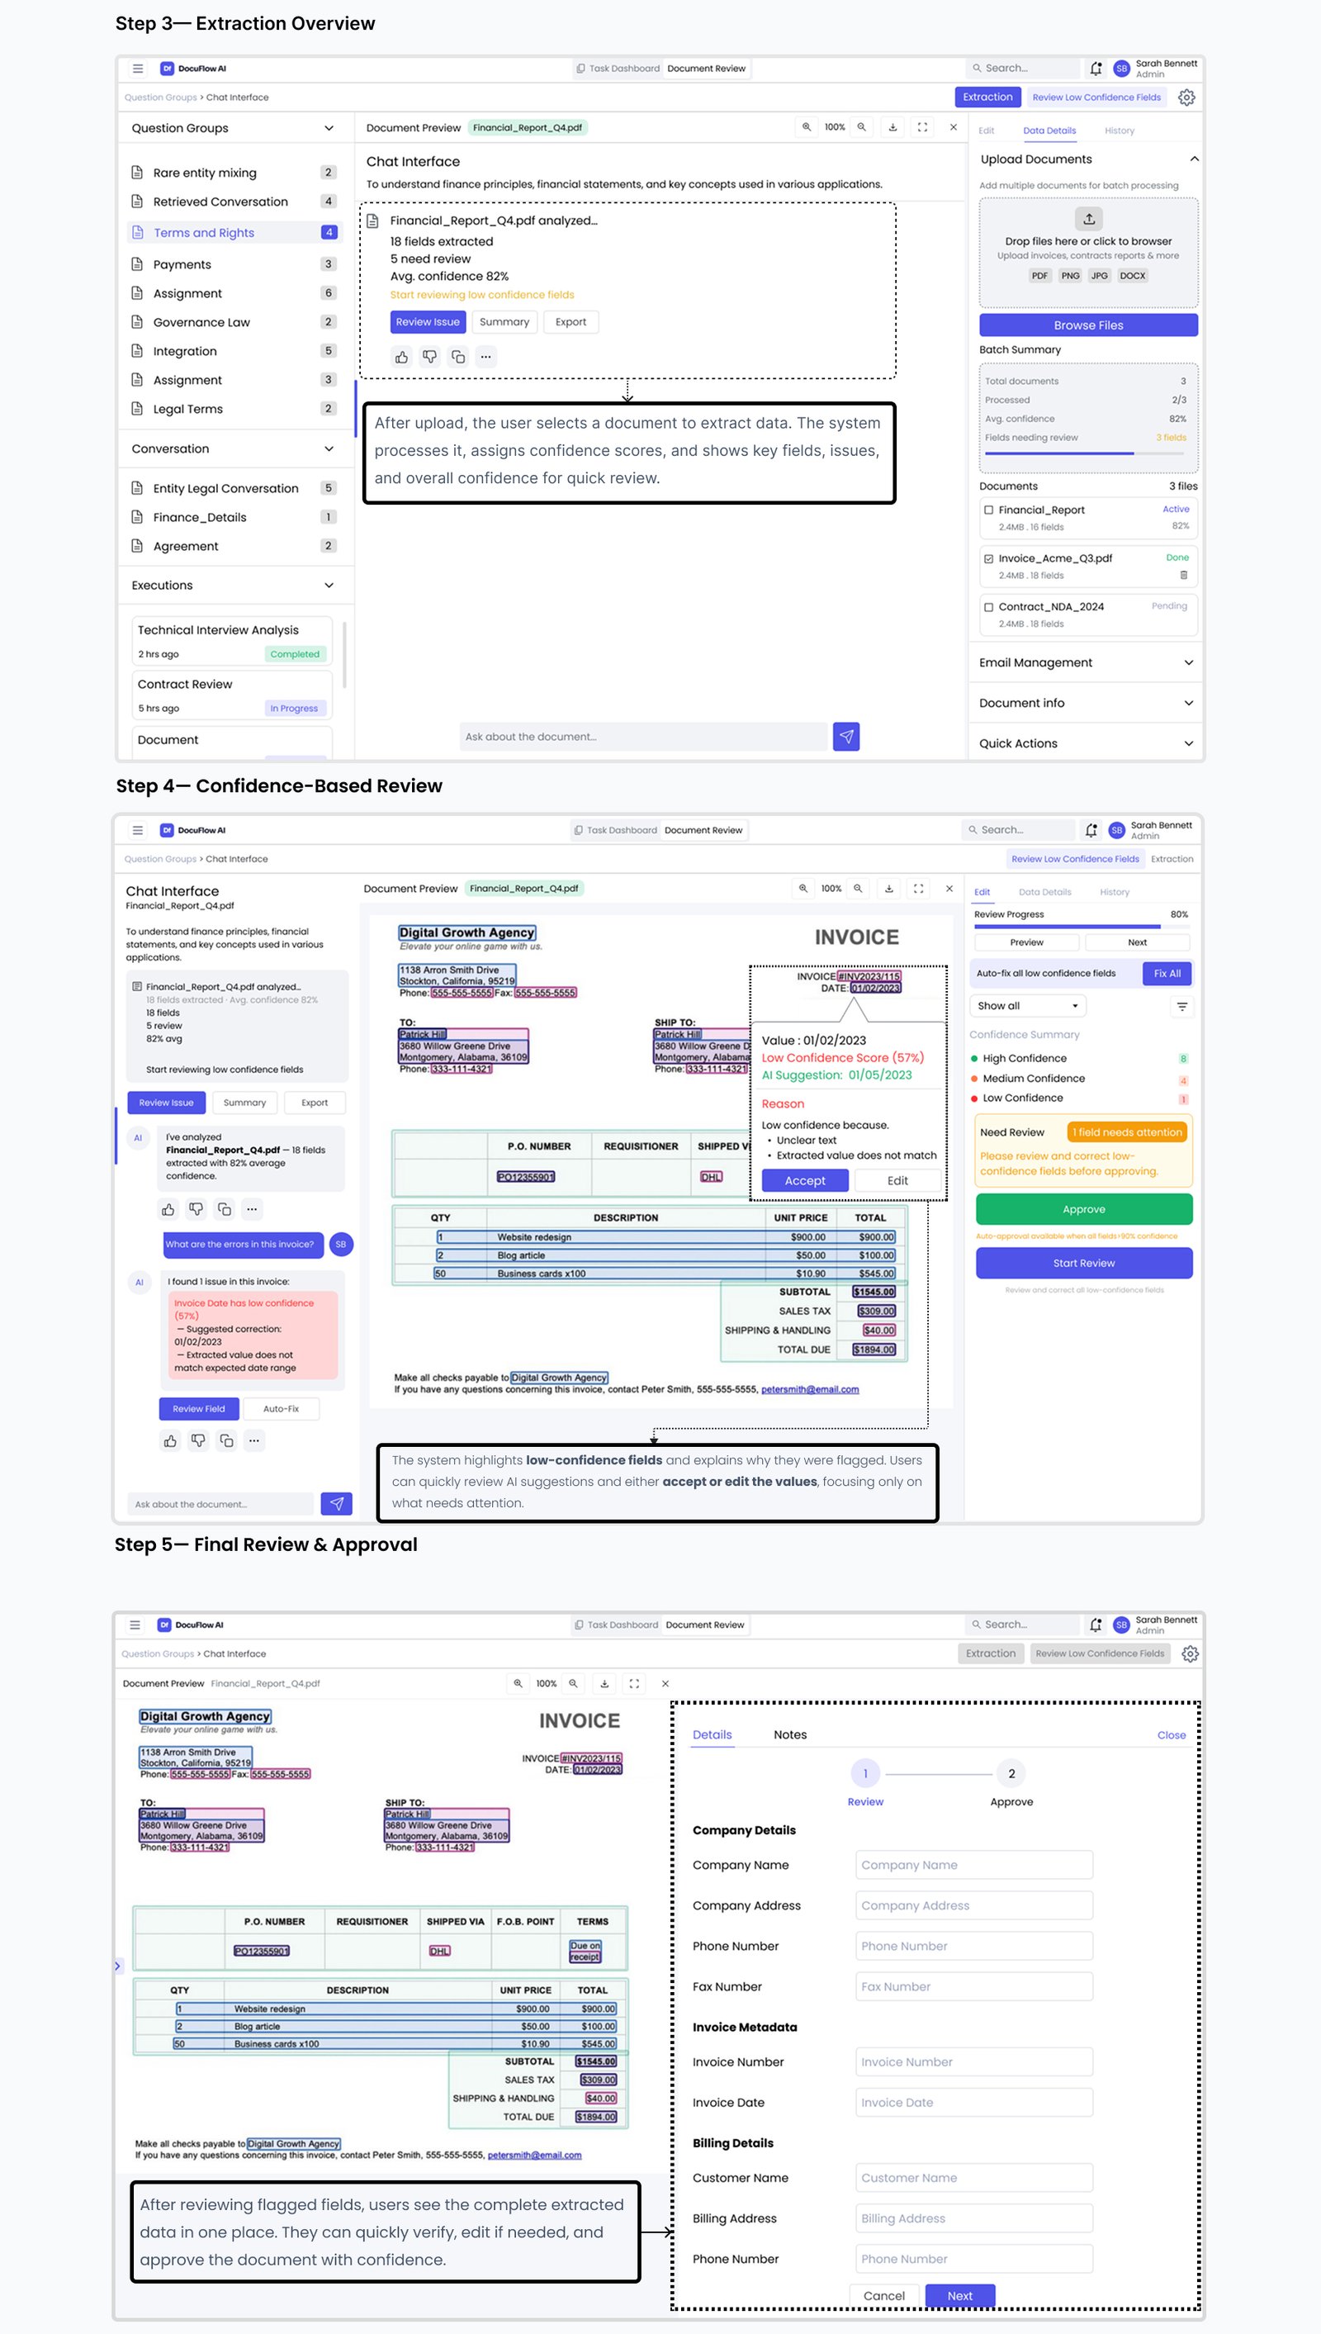
Task: Click send icon in Extraction Overview chat box
Action: pyautogui.click(x=845, y=737)
